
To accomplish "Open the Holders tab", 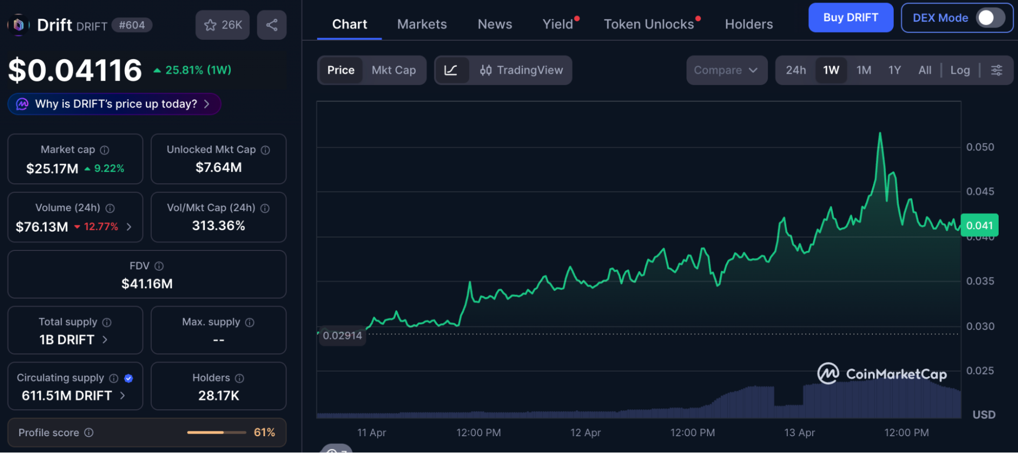I will [x=749, y=24].
